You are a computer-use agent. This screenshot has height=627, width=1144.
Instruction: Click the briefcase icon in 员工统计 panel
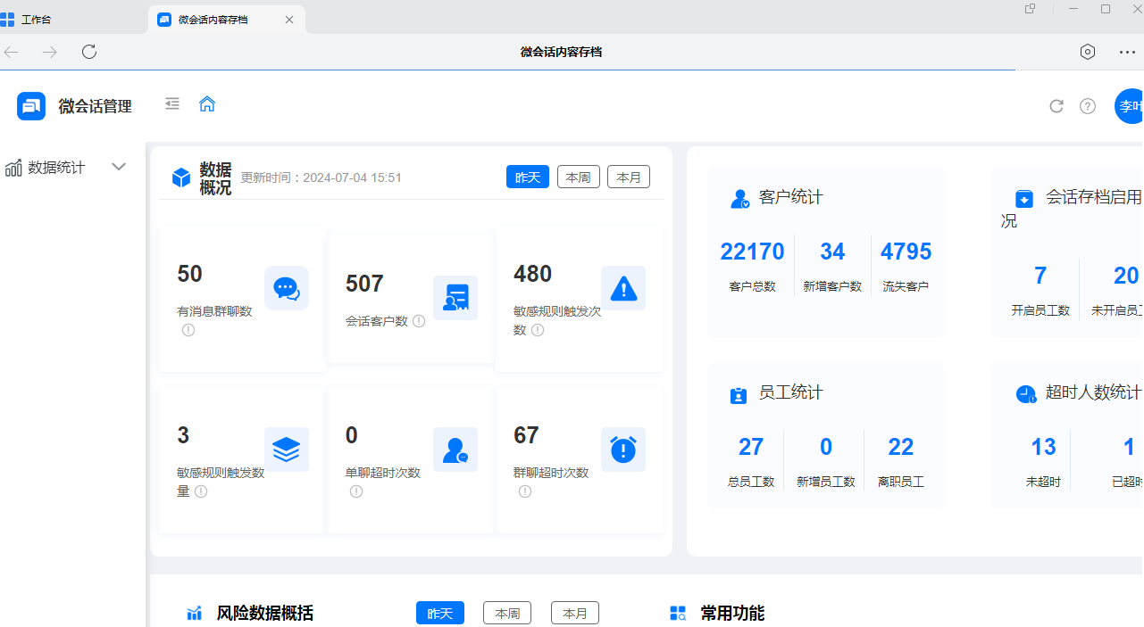(738, 394)
